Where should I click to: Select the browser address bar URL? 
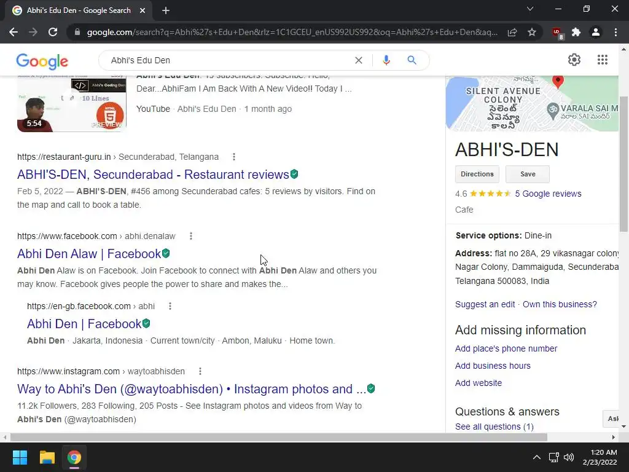click(292, 32)
